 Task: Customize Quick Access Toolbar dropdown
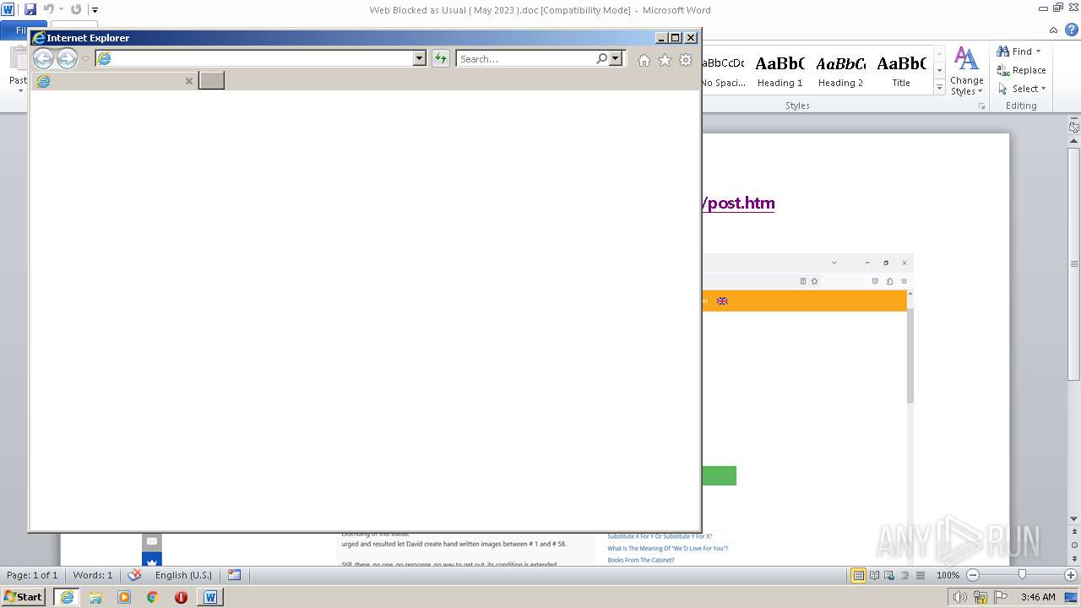point(95,10)
